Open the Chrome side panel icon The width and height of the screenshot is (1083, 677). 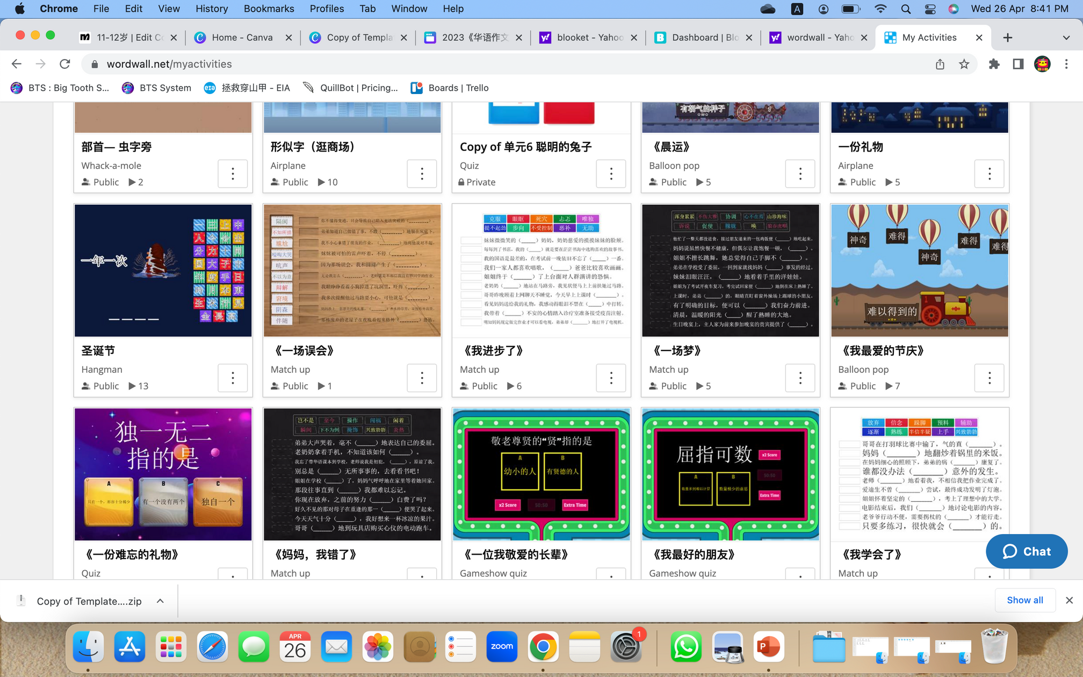[x=1018, y=64]
